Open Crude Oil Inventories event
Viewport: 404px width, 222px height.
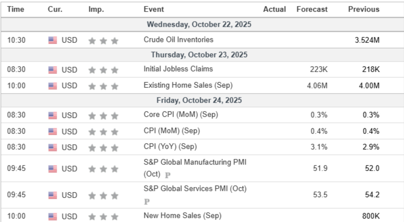[178, 40]
